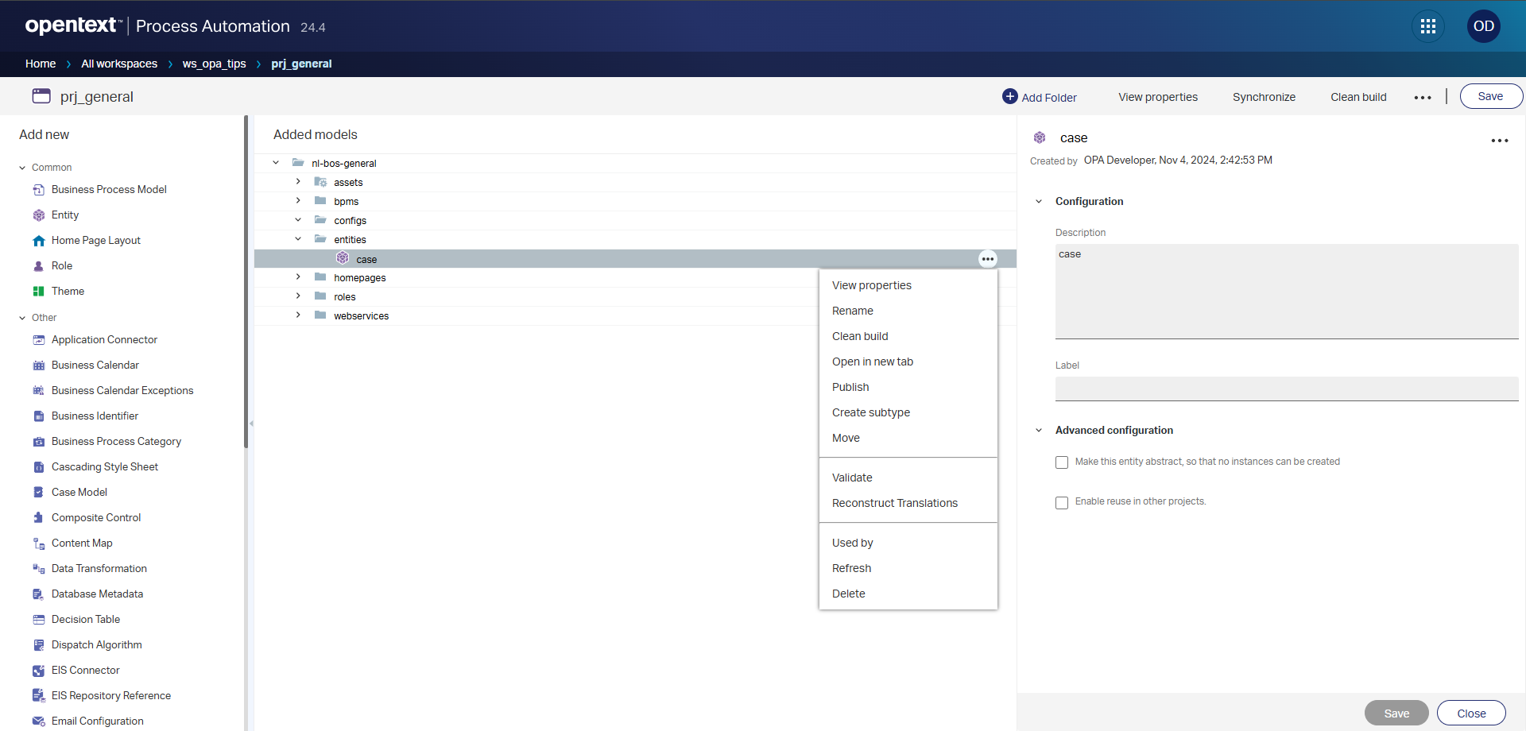Select the Home Page Layout icon
Viewport: 1526px width, 731px height.
pyautogui.click(x=39, y=241)
